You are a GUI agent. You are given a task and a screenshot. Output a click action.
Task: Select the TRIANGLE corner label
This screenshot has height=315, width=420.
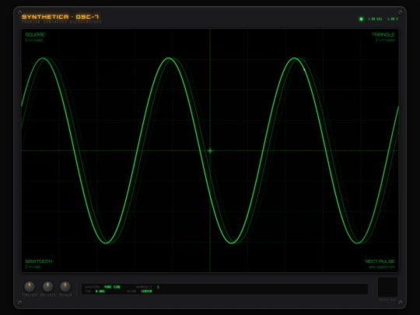[383, 35]
